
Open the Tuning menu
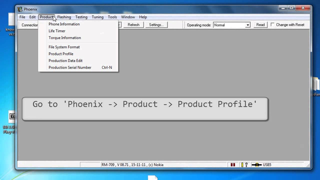[97, 17]
